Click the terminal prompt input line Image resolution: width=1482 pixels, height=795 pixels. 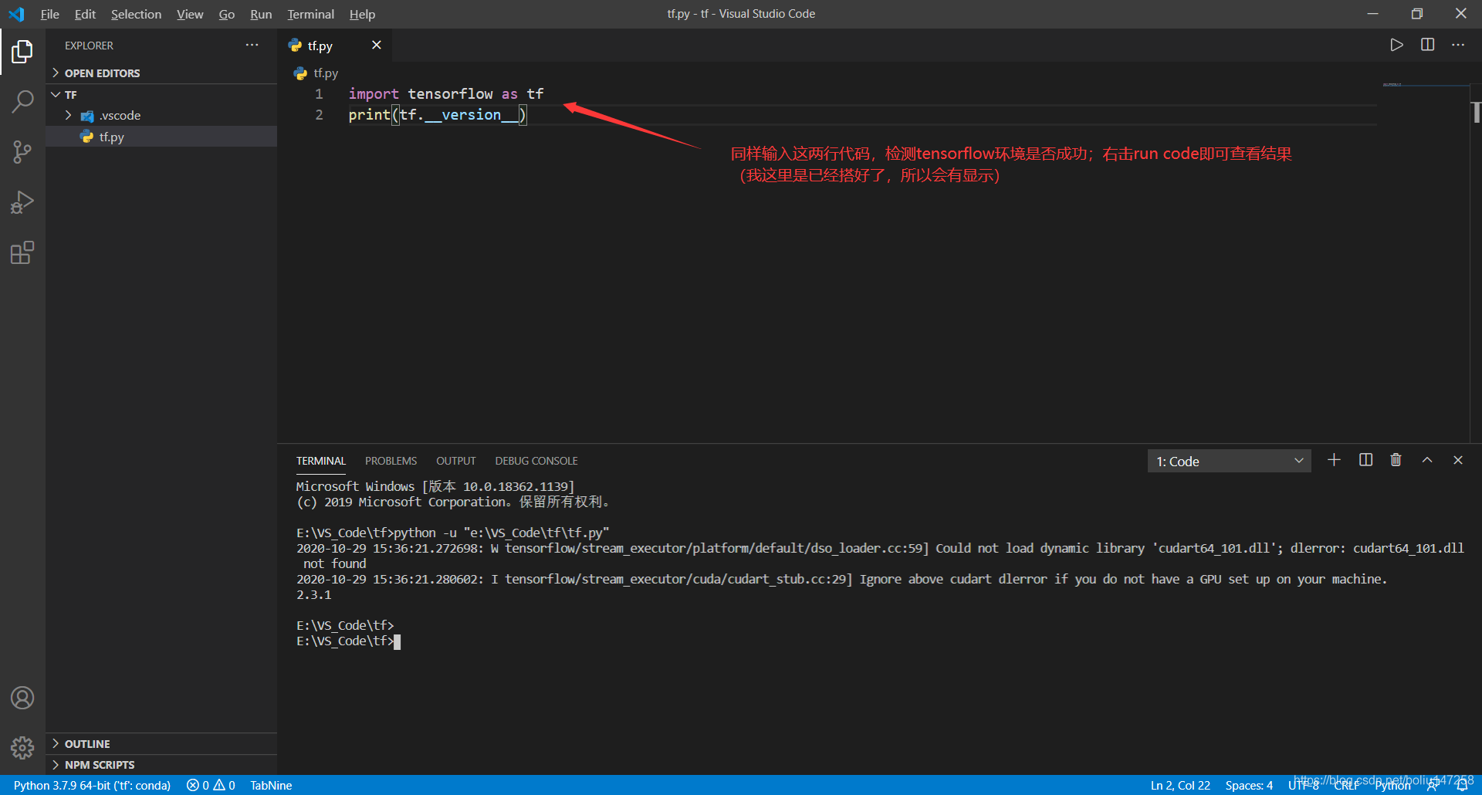pyautogui.click(x=348, y=641)
